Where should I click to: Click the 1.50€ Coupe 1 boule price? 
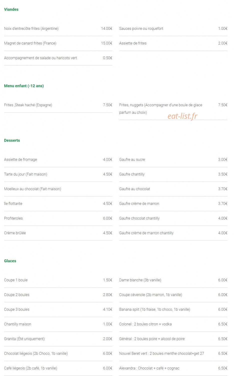click(x=107, y=280)
